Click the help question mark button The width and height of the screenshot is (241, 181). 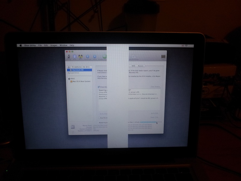pos(73,132)
